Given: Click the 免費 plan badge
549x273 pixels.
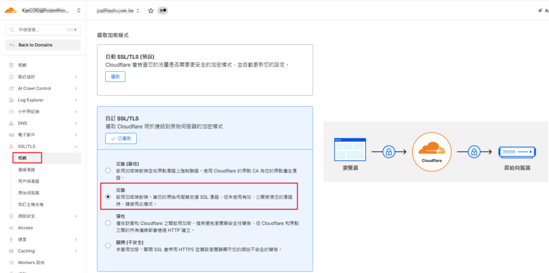Looking at the screenshot, I should click(162, 11).
